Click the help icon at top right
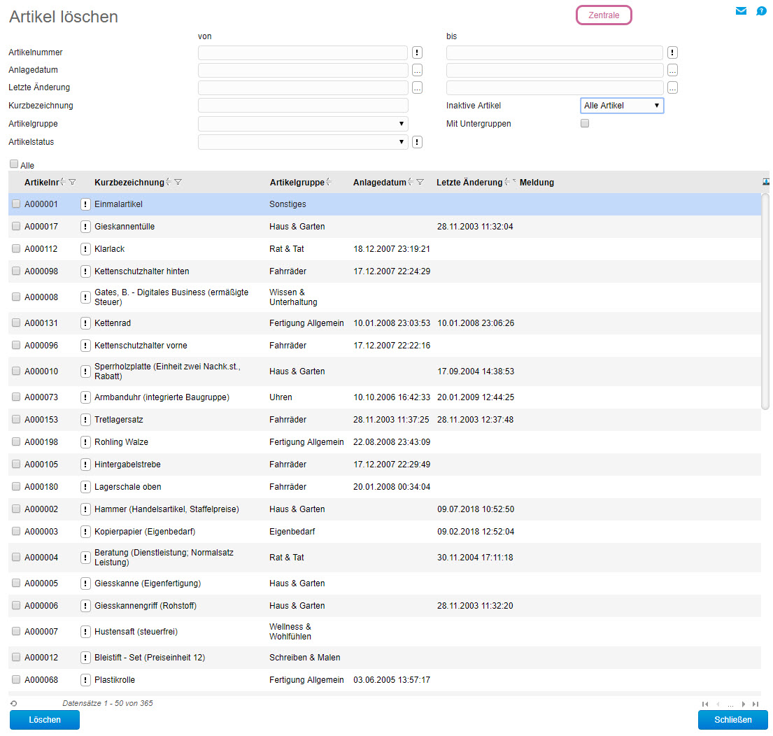This screenshot has width=773, height=736. click(x=762, y=11)
